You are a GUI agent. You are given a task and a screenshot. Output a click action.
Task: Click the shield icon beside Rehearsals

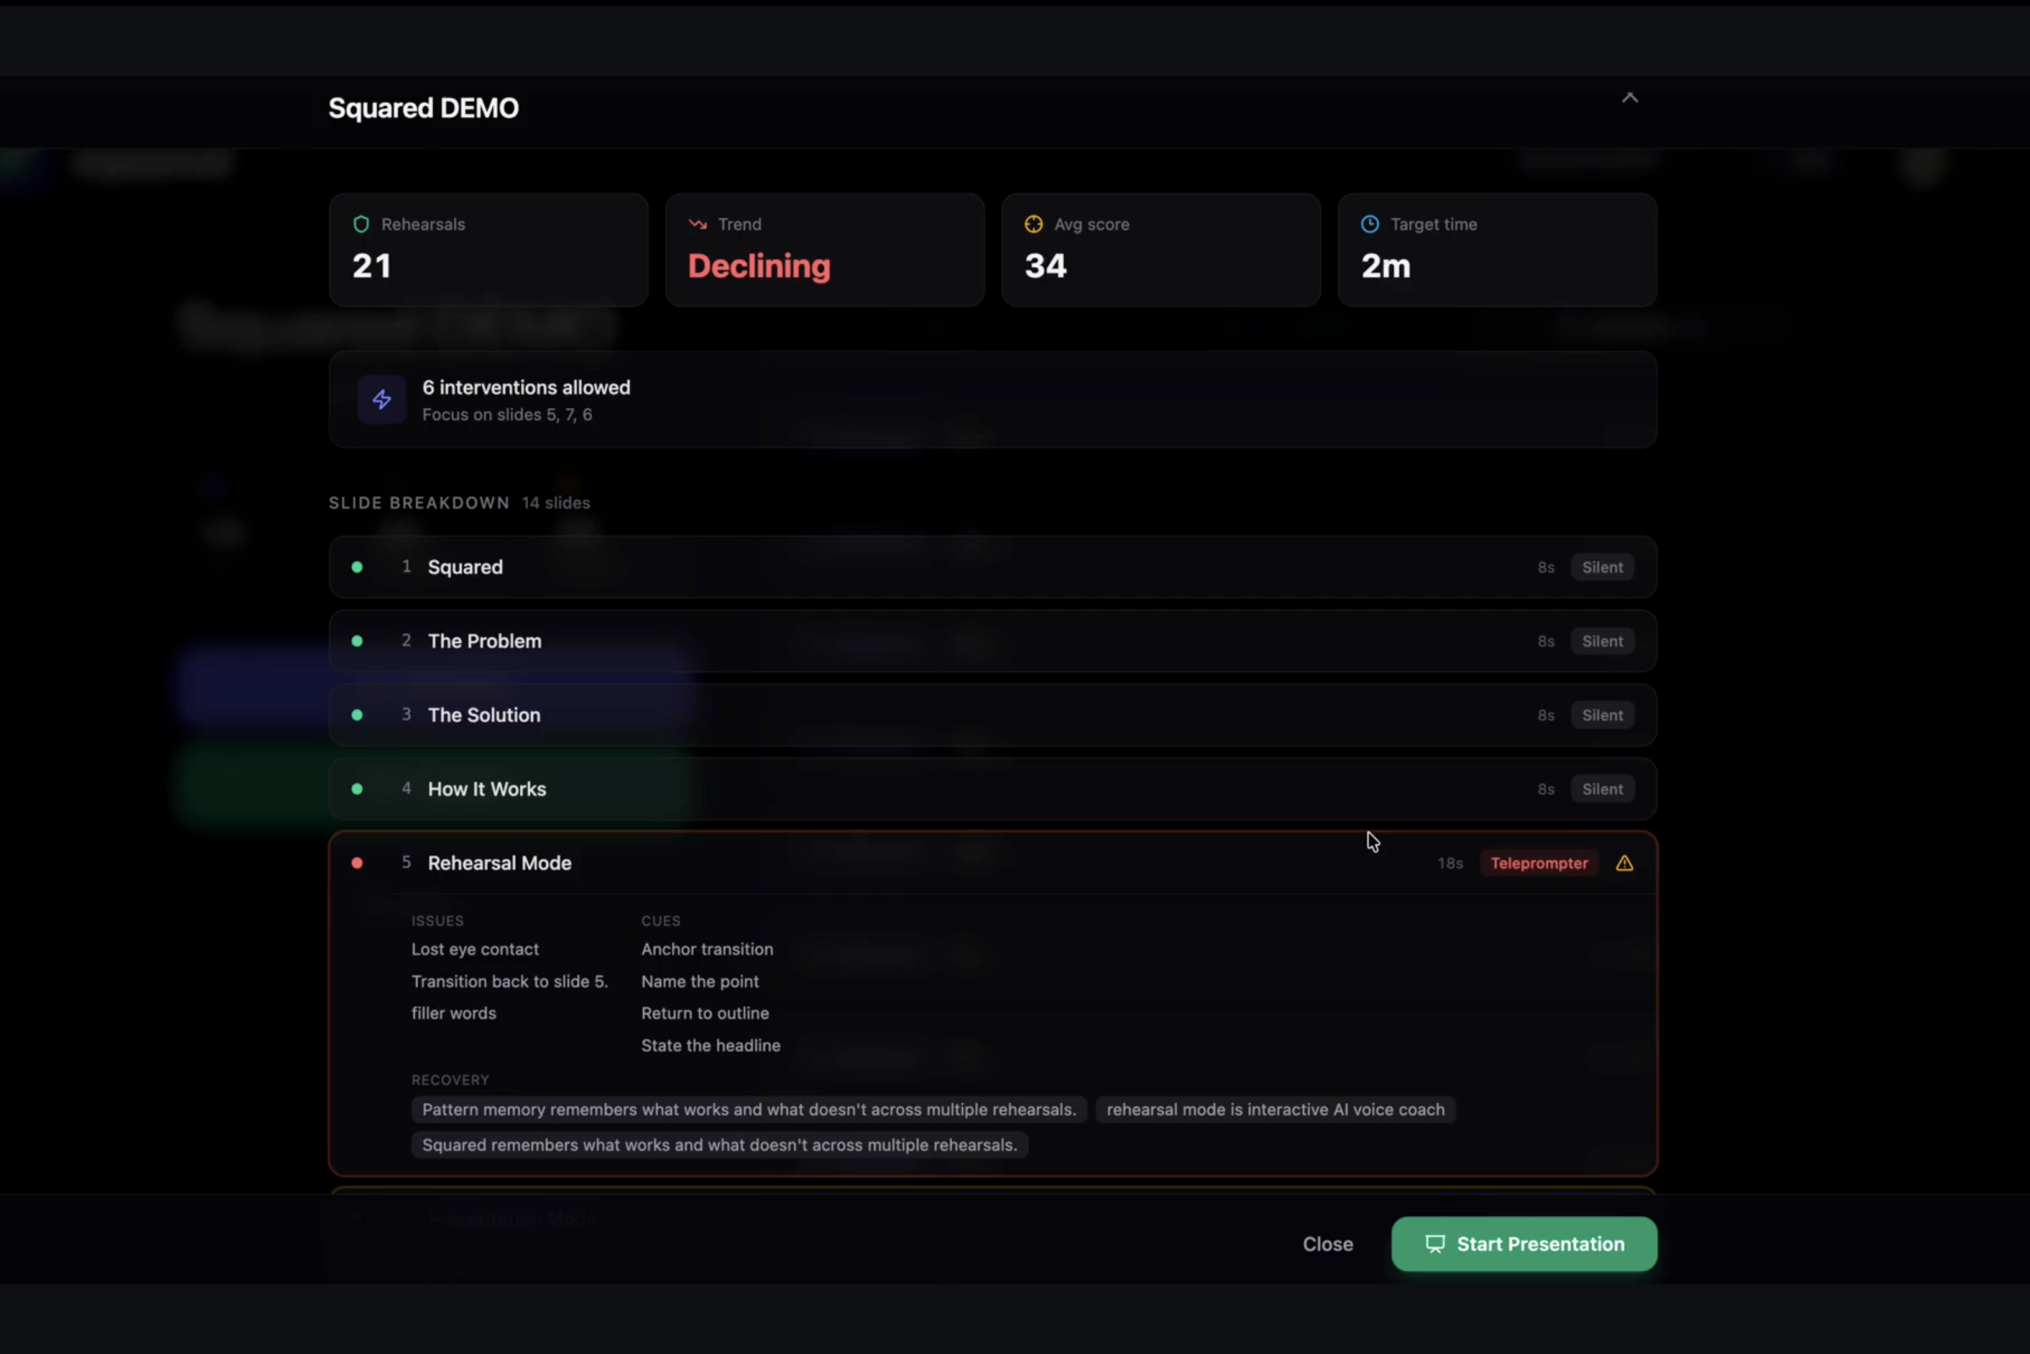pos(361,224)
